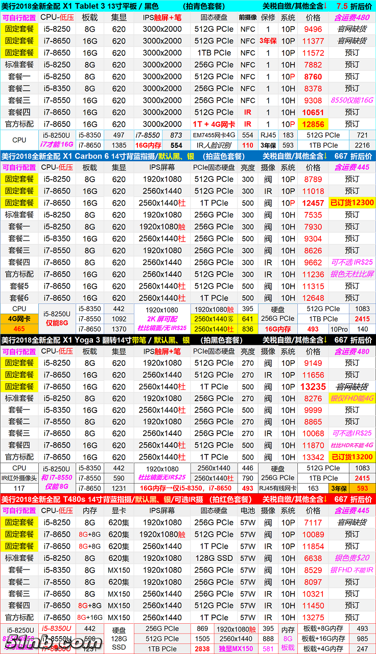376x654 pixels.
Task: Click the X1 Carbon 6 14寸 section header
Action: (188, 156)
